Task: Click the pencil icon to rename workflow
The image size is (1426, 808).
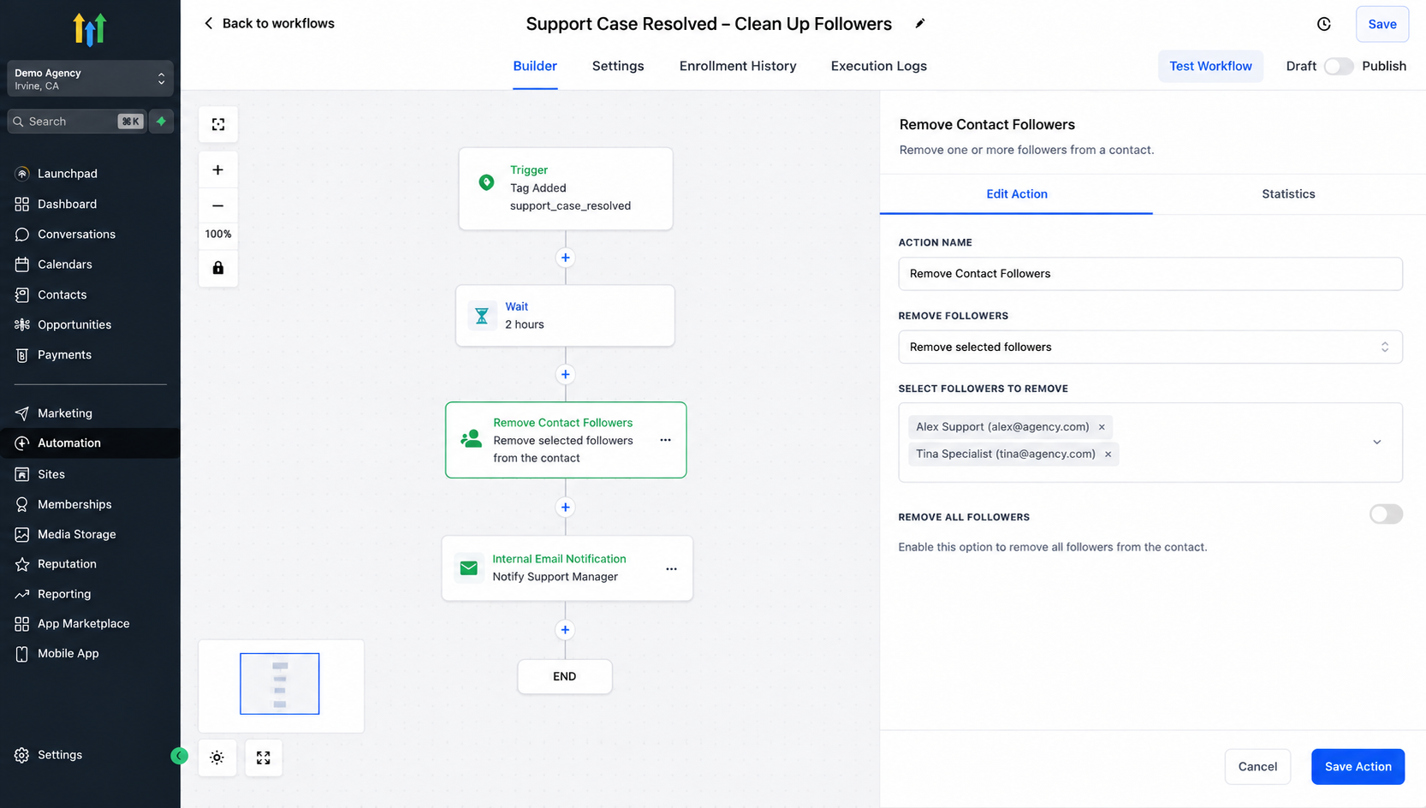Action: (x=920, y=24)
